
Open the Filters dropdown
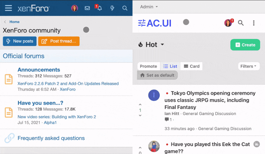tap(249, 66)
